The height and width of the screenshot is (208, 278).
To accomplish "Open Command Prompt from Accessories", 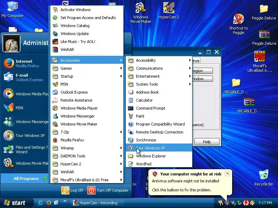I will 159,108.
